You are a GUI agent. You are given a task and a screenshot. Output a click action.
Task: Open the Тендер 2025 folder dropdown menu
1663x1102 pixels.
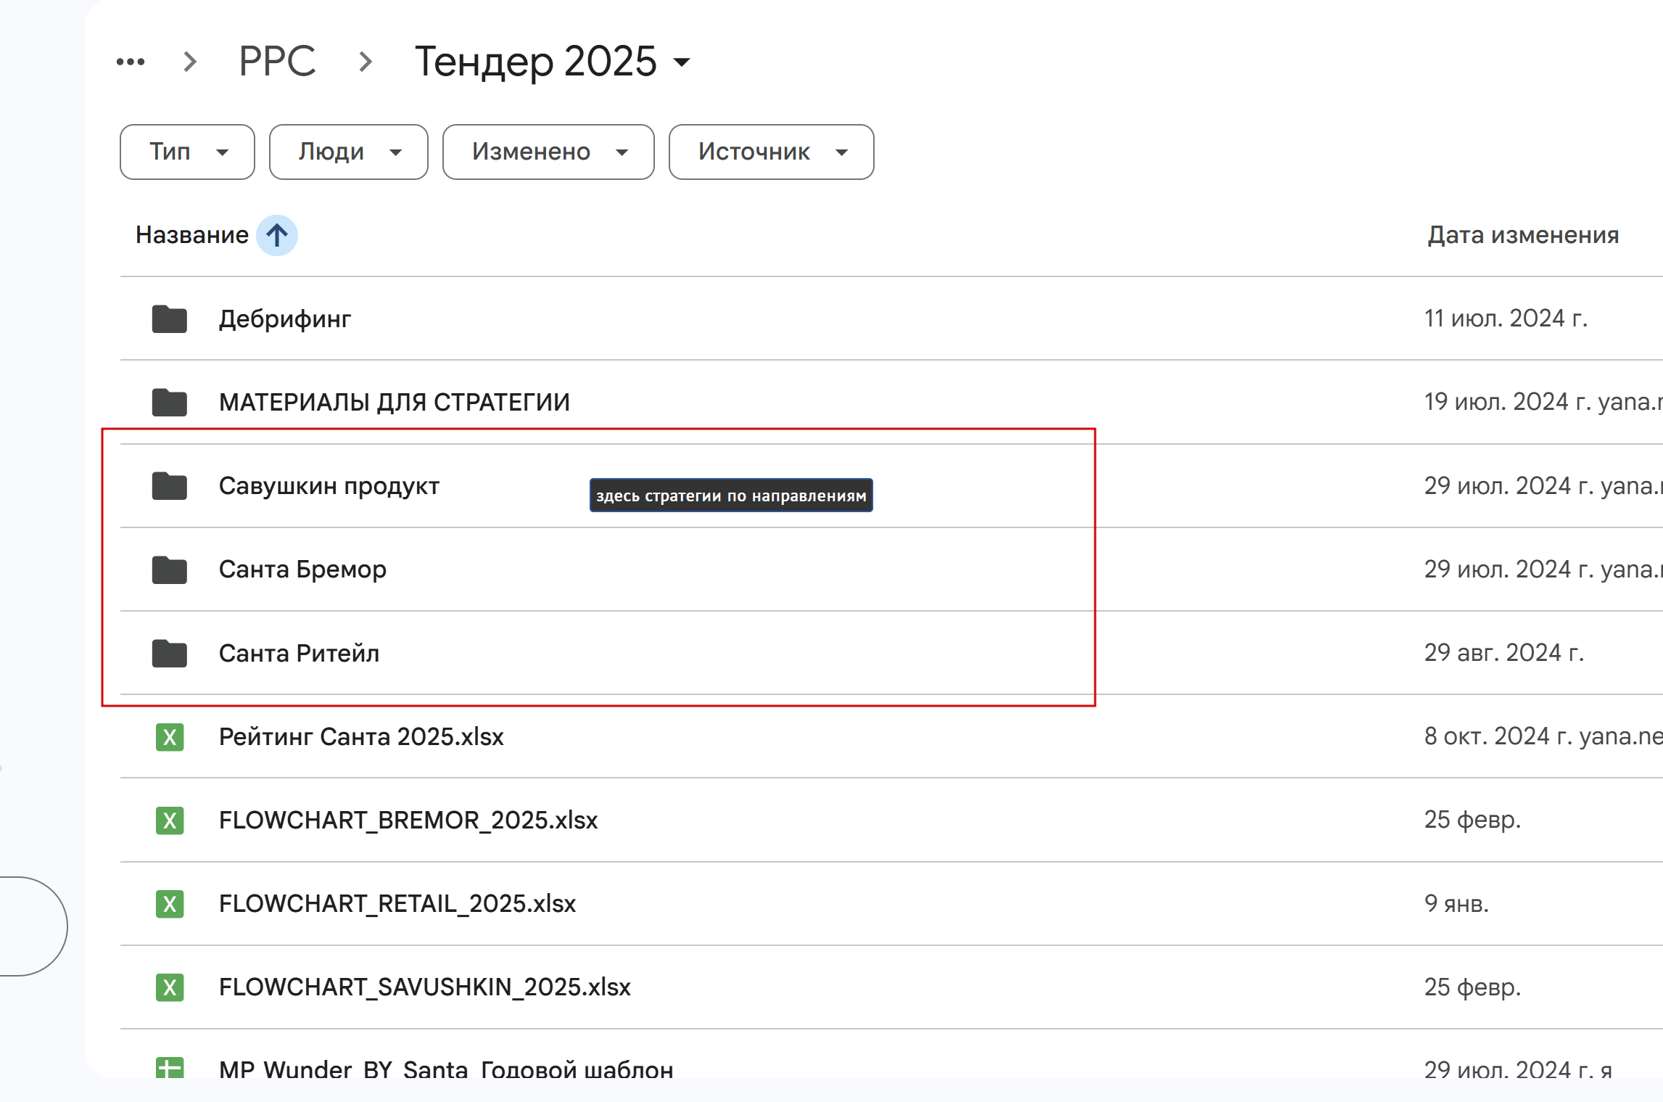682,62
